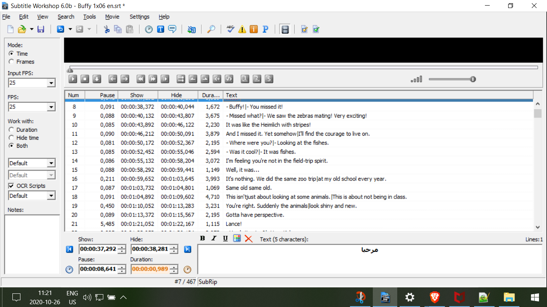Screen dimensions: 547x307
Task: Click the set hide time button
Action: tap(205, 79)
